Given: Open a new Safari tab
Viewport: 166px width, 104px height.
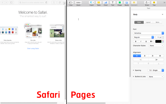Looking at the screenshot, I should [65, 3].
